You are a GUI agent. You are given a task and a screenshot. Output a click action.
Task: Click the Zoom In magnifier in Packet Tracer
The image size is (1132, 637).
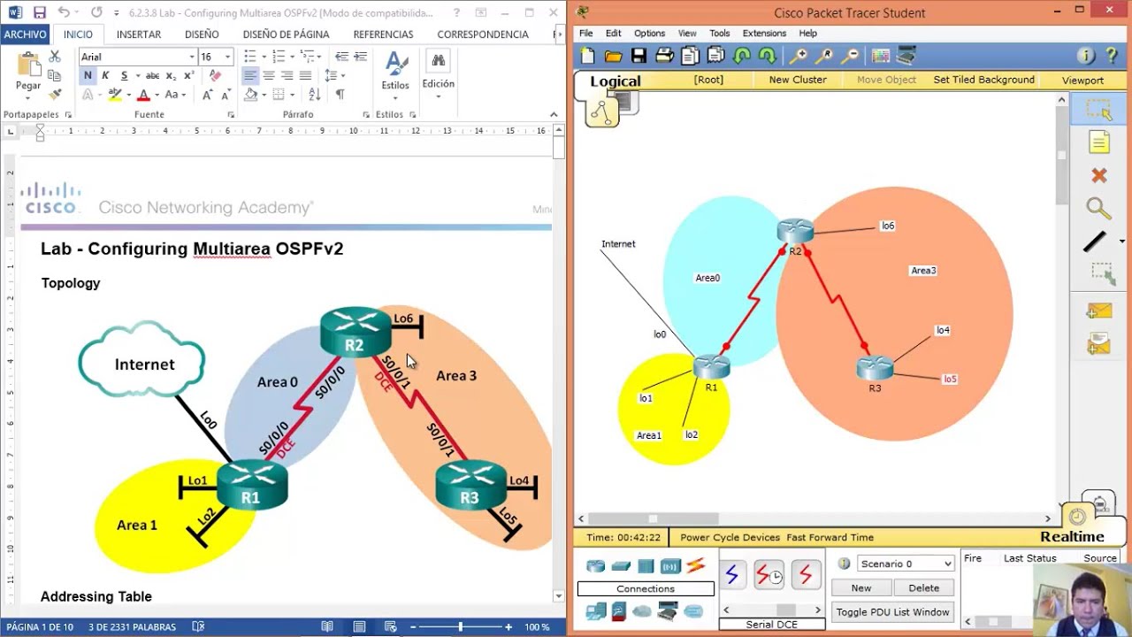(x=799, y=56)
